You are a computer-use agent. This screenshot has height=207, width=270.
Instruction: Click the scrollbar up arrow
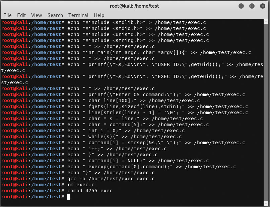click(x=266, y=21)
